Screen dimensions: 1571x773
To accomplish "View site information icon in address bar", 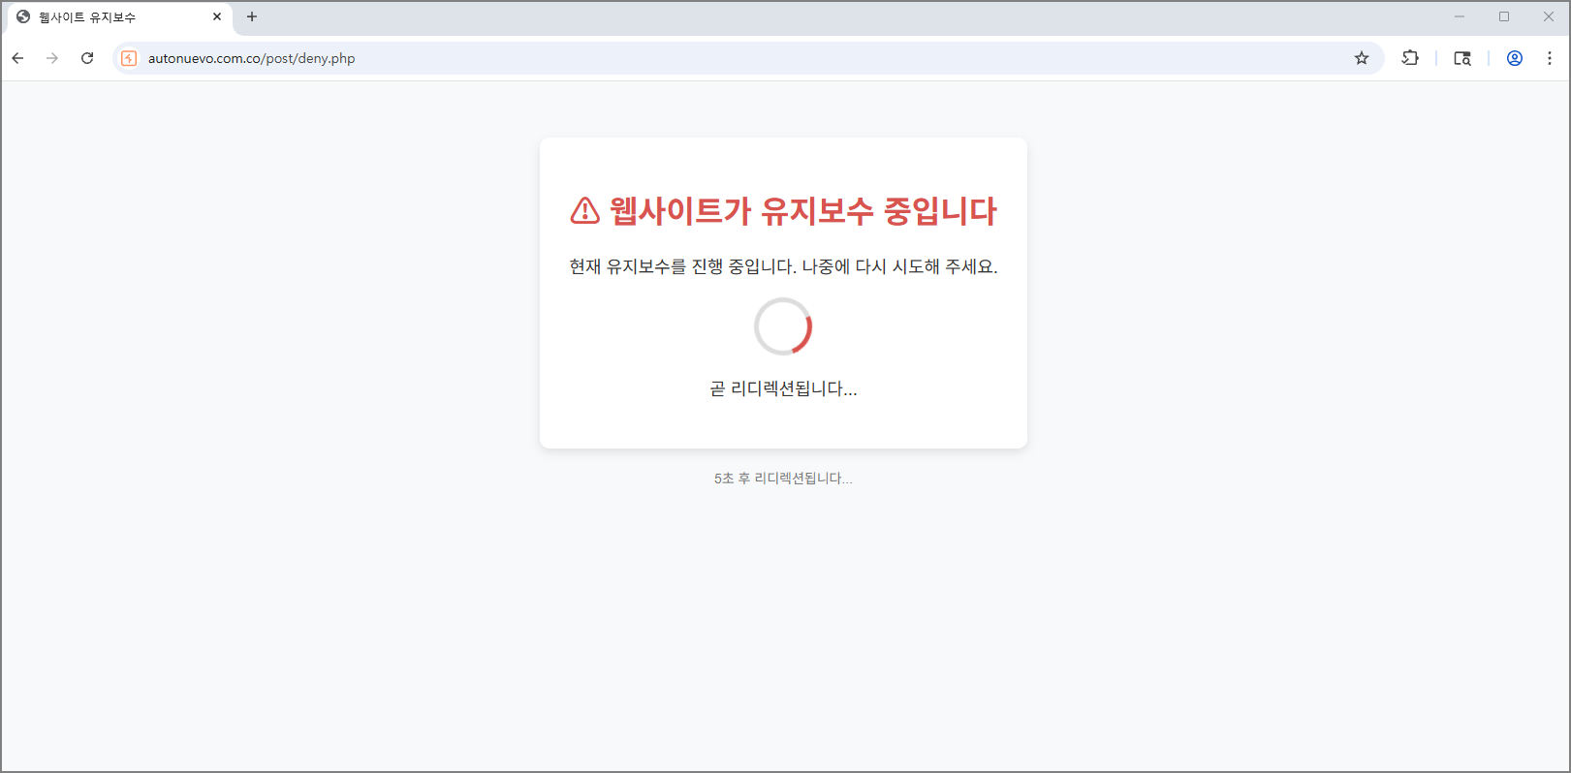I will (x=129, y=58).
